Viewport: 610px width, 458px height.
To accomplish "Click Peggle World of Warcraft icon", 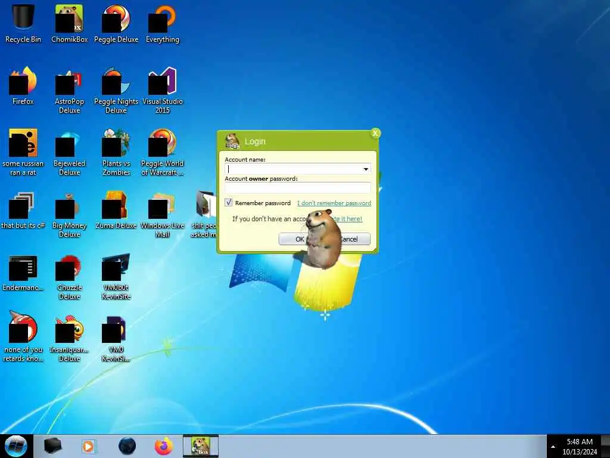I will pyautogui.click(x=163, y=152).
